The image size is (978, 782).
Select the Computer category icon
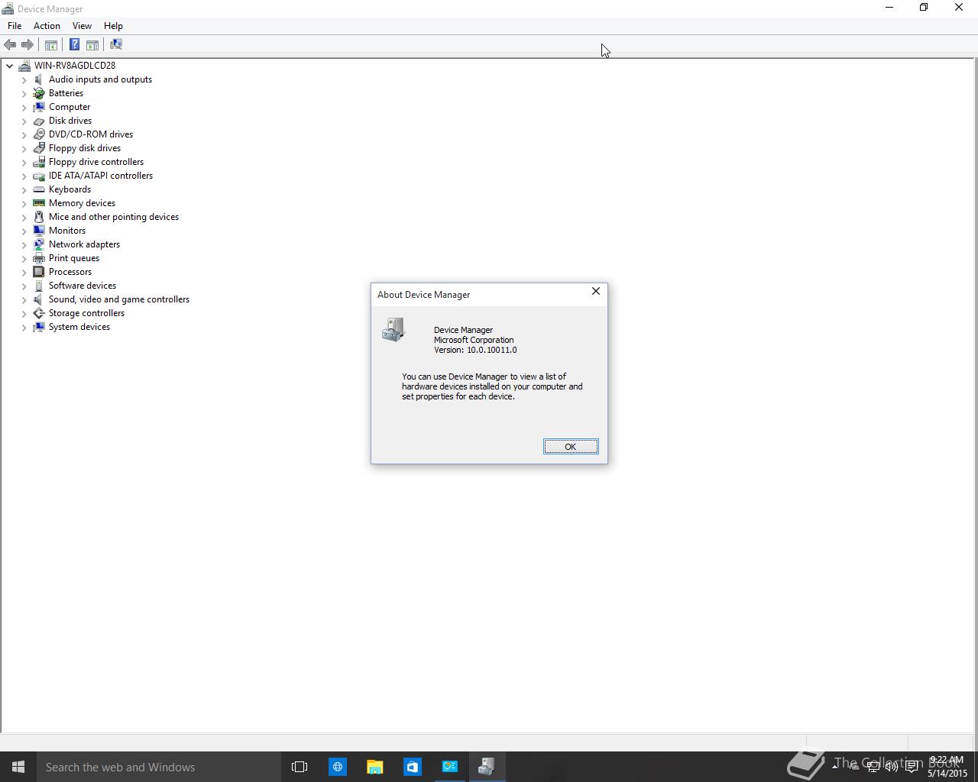(39, 107)
